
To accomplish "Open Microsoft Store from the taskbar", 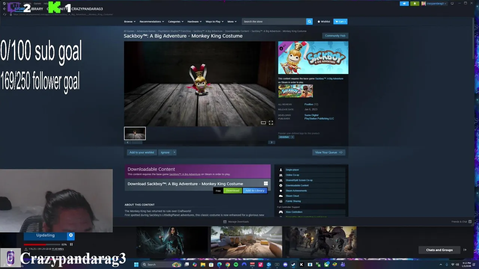I will coord(211,265).
